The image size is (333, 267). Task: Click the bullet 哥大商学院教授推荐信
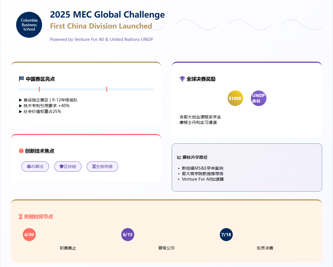pos(203,174)
